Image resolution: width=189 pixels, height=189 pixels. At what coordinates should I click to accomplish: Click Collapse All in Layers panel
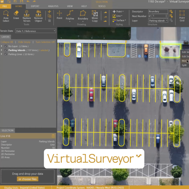(7, 42)
